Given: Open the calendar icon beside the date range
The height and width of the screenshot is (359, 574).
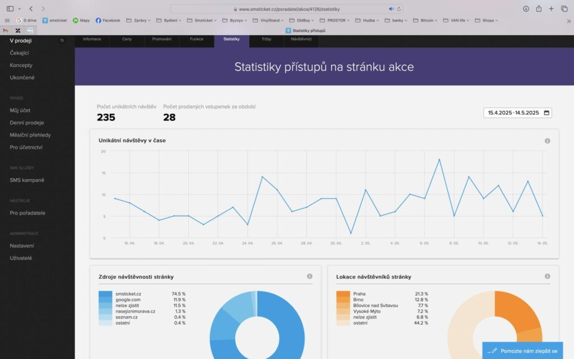Looking at the screenshot, I should (x=547, y=113).
